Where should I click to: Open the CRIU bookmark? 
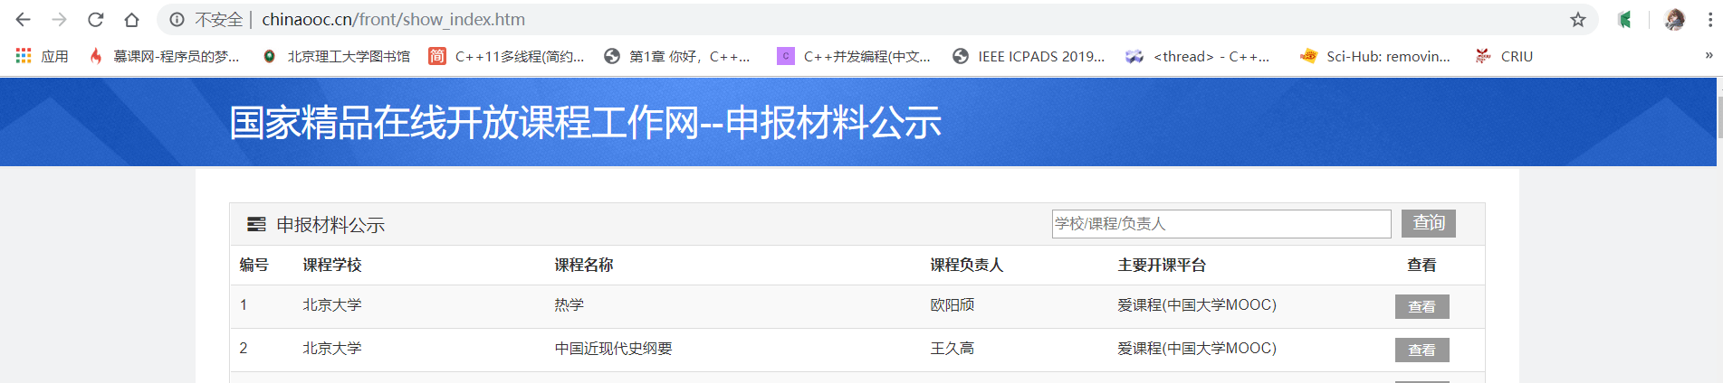coord(1505,56)
